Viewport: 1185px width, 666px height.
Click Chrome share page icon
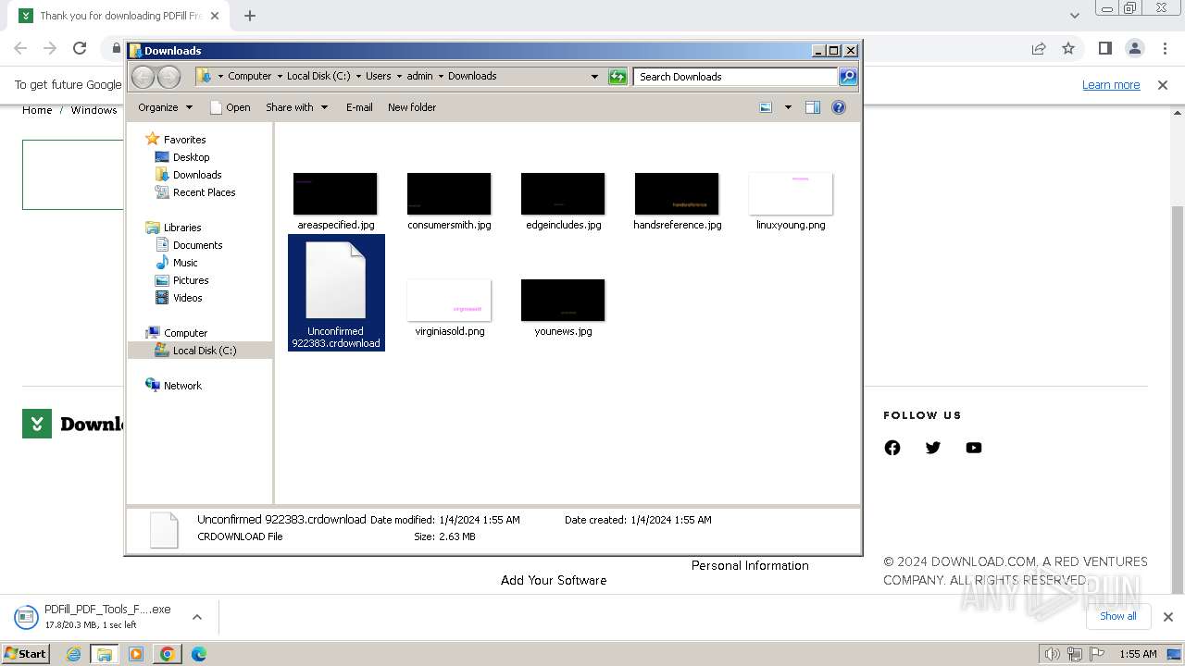pyautogui.click(x=1039, y=48)
